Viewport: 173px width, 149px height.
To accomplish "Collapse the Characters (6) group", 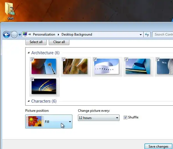I will pyautogui.click(x=29, y=101).
